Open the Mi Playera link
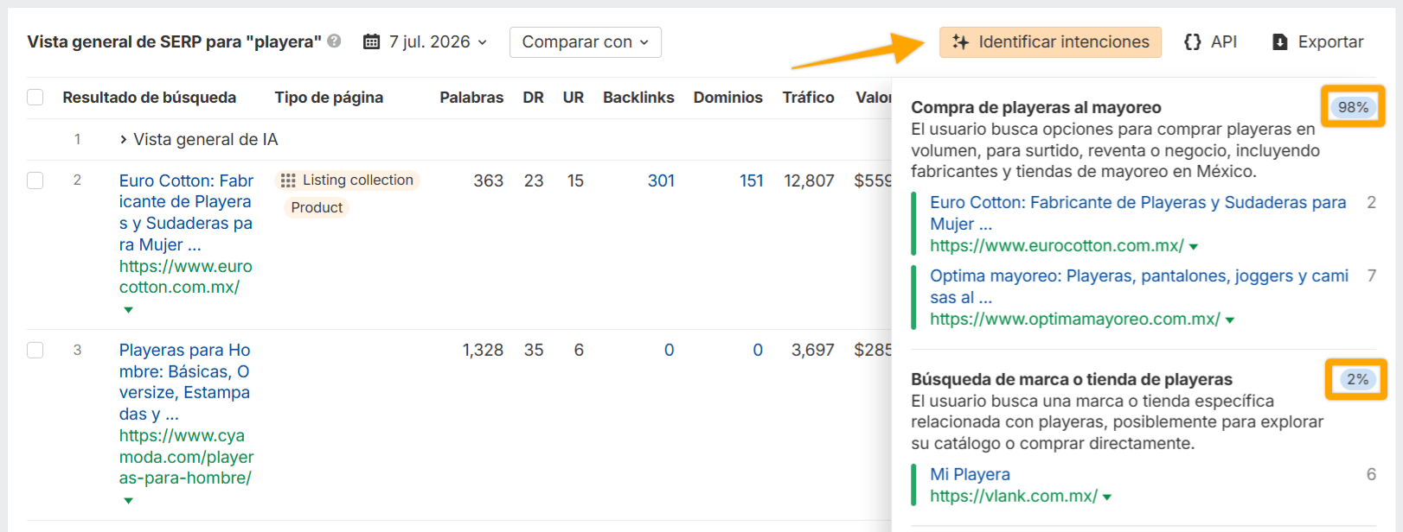1403x532 pixels. pos(970,474)
